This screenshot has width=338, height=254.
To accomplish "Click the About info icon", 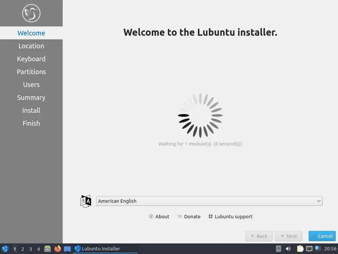I will coord(151,216).
